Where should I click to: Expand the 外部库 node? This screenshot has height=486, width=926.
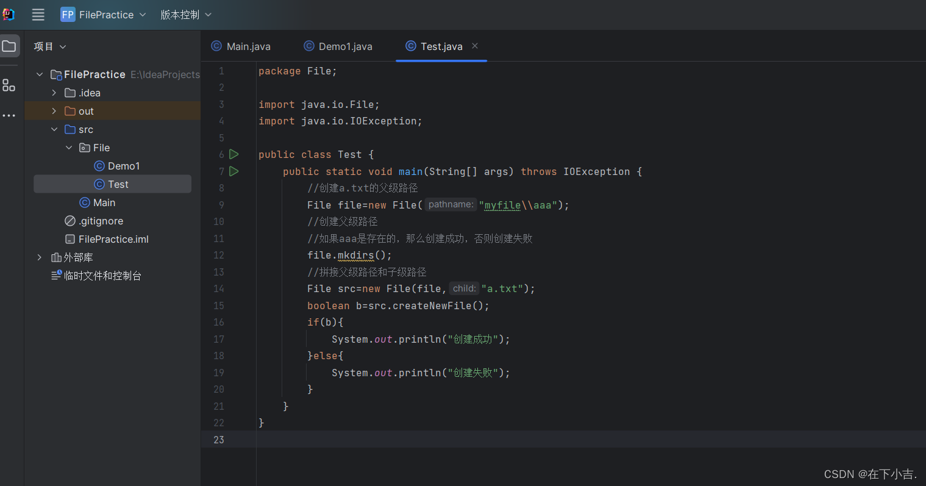[40, 257]
